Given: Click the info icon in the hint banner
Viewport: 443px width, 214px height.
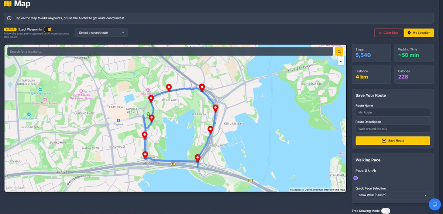Looking at the screenshot, I should click(9, 18).
